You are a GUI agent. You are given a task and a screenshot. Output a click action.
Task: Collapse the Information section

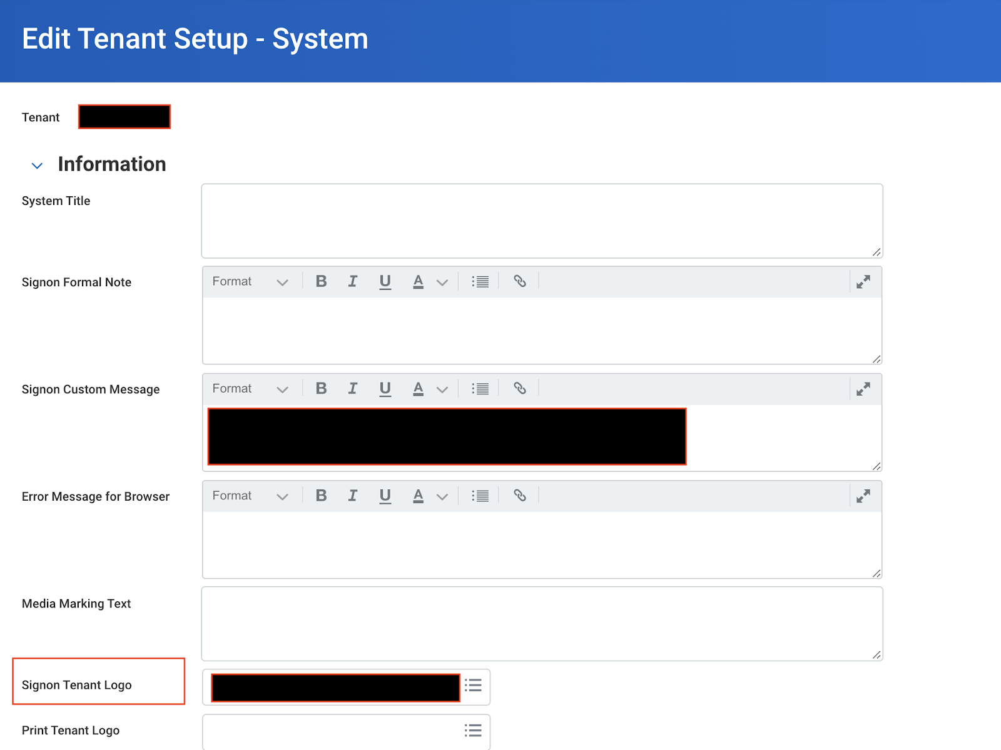(36, 165)
